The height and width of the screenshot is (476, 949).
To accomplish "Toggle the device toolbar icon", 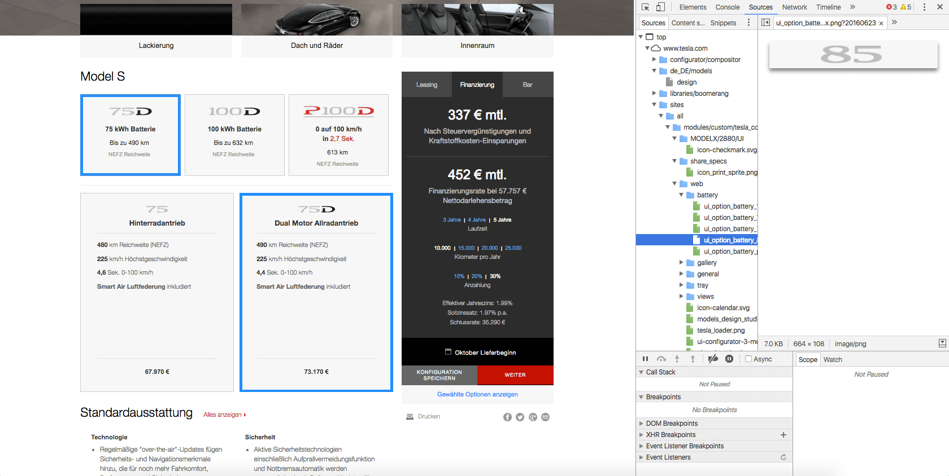I will pos(660,7).
